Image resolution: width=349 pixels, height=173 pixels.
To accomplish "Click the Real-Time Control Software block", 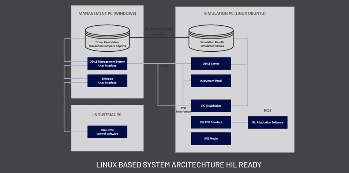I will point(107,132).
